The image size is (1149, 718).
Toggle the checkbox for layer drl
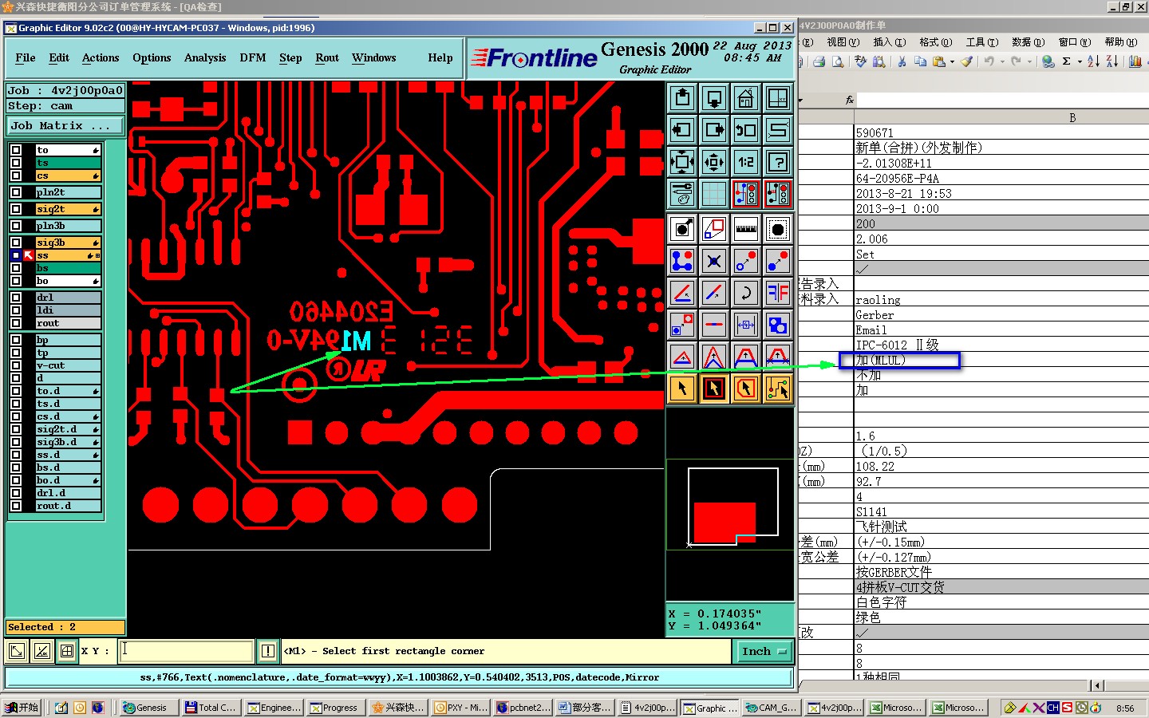[16, 298]
